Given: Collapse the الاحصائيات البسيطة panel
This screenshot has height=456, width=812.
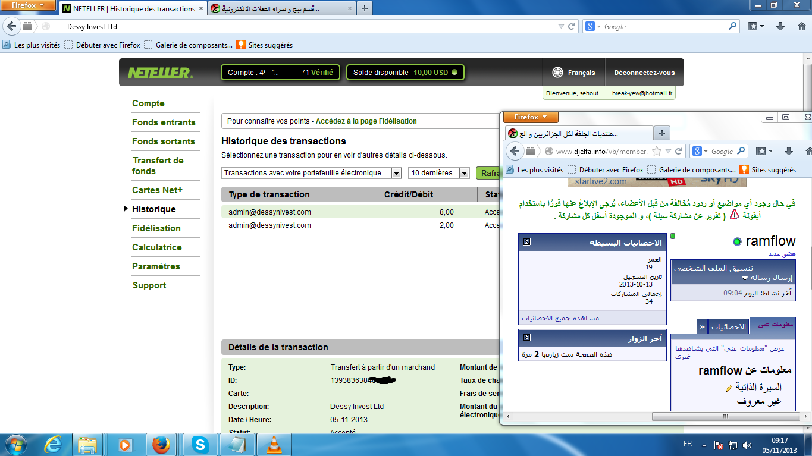Looking at the screenshot, I should coord(526,243).
